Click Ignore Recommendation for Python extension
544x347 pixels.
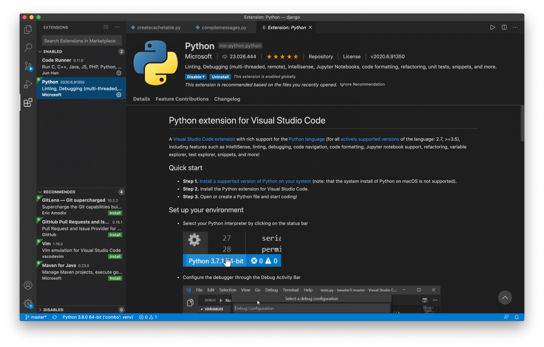tap(362, 84)
